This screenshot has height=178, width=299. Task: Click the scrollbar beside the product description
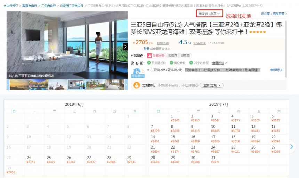coord(286,49)
